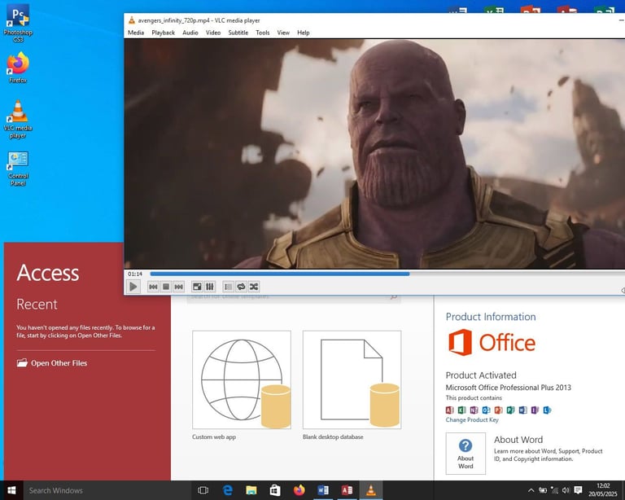
Task: Click the 01:14 elapsed time label
Action: (x=135, y=274)
